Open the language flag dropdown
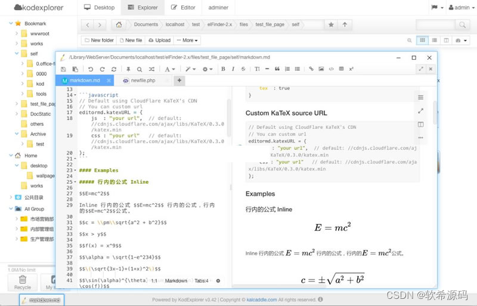Screen dimensions: 477x306 437,8
